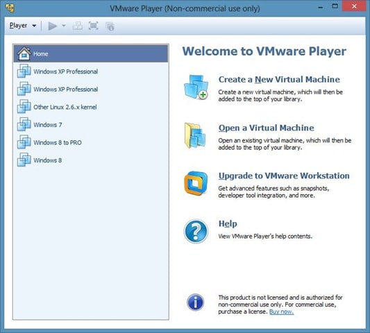Viewport: 370px width, 333px height.
Task: Click the Help link
Action: [228, 224]
